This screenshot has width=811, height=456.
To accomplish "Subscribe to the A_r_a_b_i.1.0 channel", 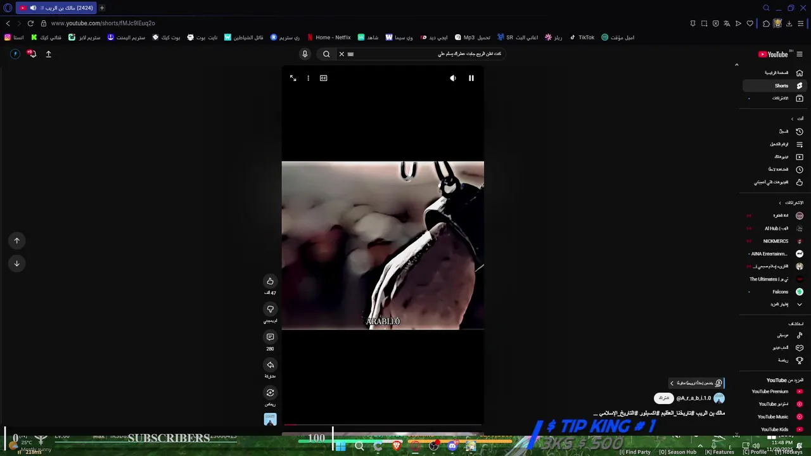I will click(x=663, y=398).
